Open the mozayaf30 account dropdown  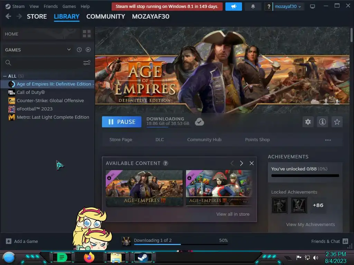tap(288, 7)
